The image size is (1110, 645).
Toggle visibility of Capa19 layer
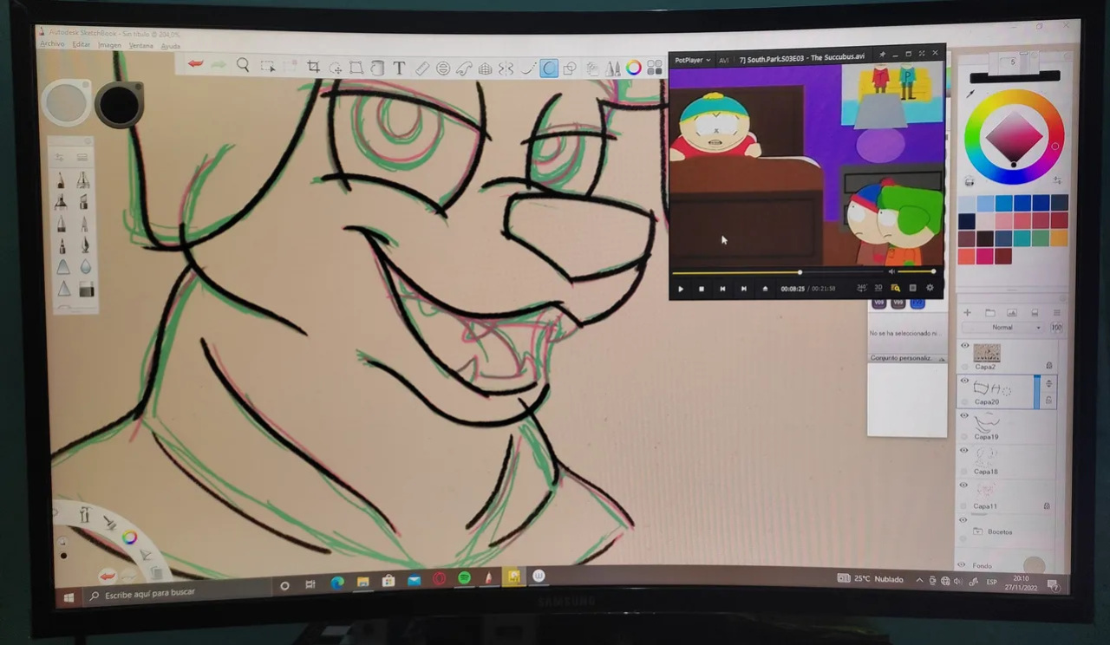[964, 415]
